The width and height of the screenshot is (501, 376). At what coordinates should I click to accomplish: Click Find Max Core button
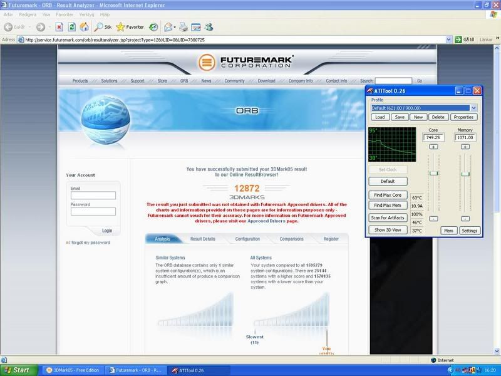pyautogui.click(x=388, y=195)
